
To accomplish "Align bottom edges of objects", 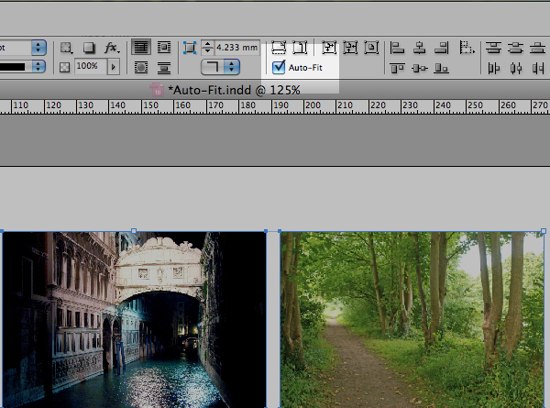I will (441, 68).
